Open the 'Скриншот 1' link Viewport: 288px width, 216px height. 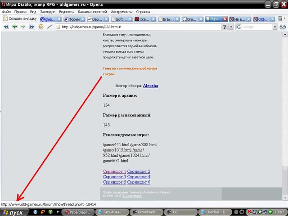pos(114,171)
